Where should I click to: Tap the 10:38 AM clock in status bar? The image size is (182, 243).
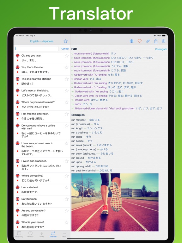pyautogui.click(x=20, y=35)
